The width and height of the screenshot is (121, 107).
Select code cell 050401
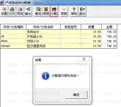click(13, 46)
